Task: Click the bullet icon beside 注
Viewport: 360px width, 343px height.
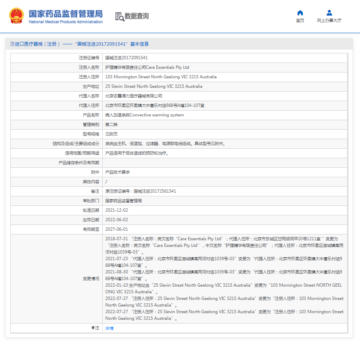Action: [x=93, y=328]
